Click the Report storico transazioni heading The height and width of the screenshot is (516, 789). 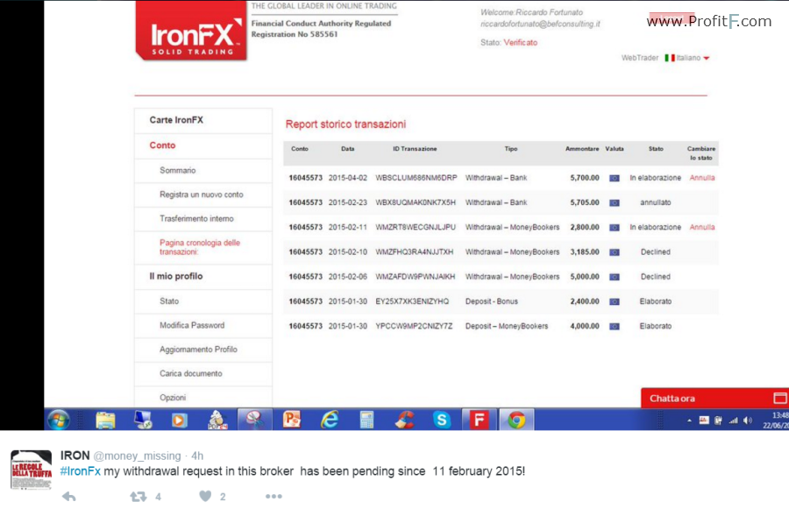[345, 124]
